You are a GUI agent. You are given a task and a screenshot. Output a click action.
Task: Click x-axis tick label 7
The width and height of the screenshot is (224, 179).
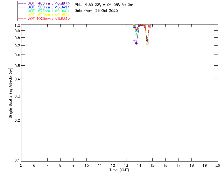[x=47, y=165]
